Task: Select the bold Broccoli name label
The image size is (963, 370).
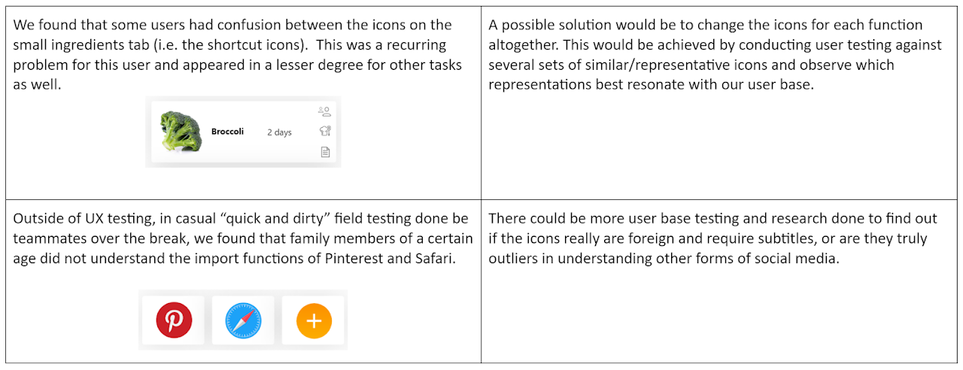Action: click(227, 132)
